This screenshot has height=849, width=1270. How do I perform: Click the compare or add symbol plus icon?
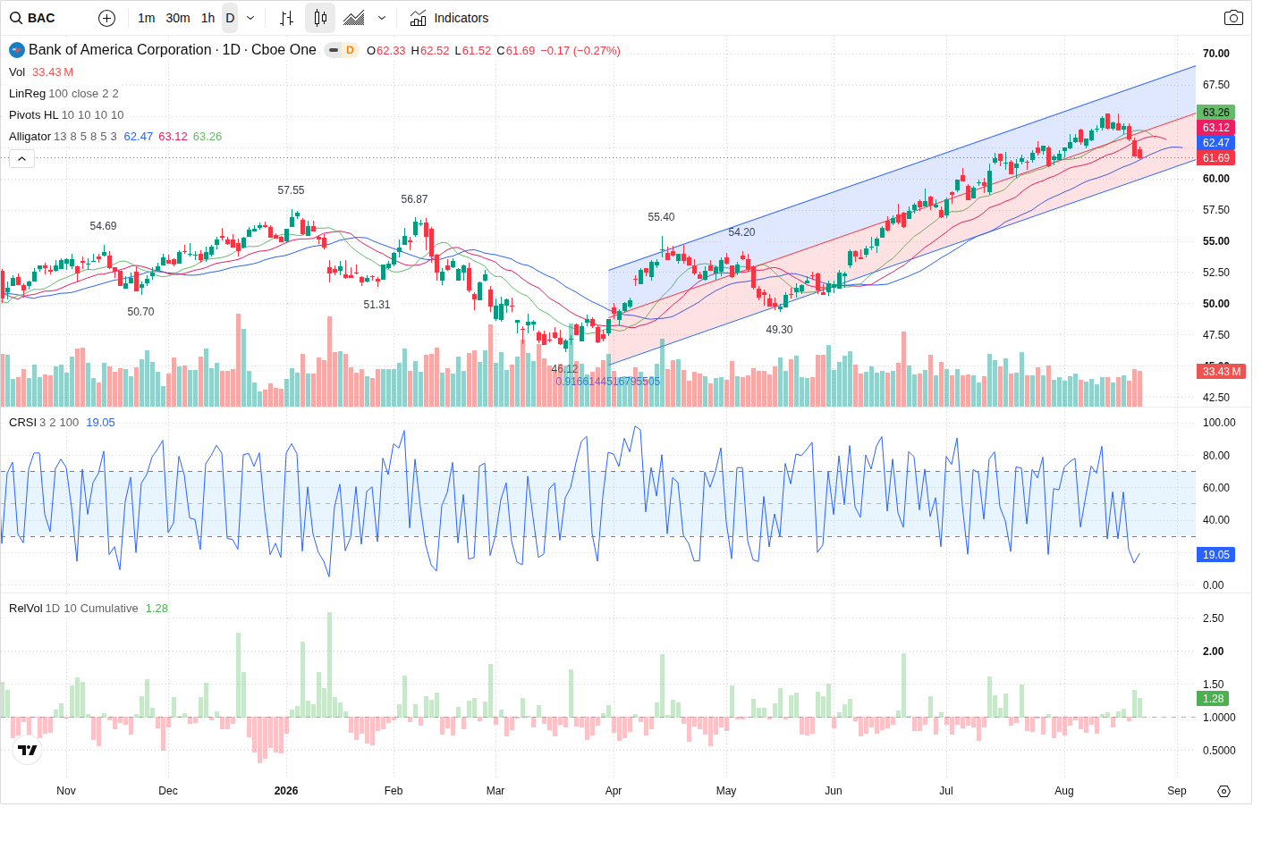(106, 18)
